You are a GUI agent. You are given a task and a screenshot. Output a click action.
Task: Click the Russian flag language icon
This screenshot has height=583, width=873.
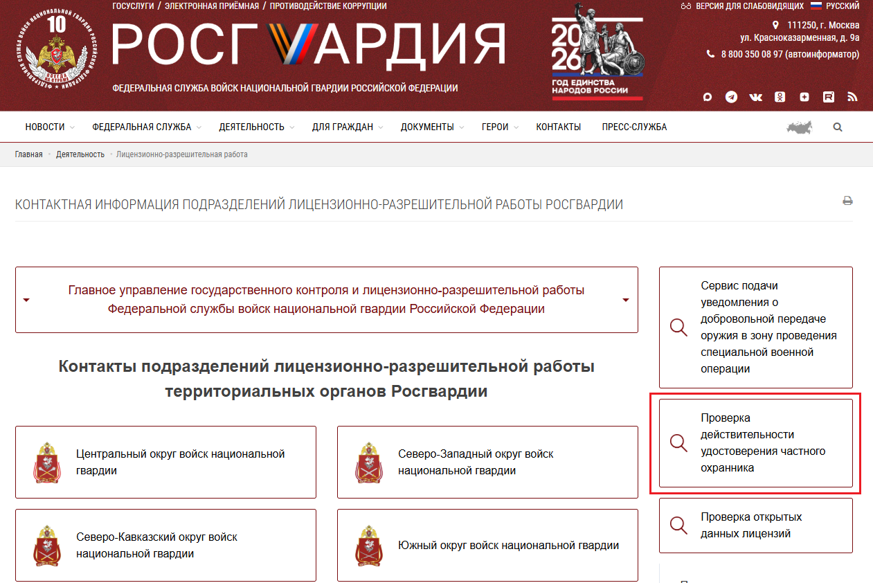[x=816, y=6]
